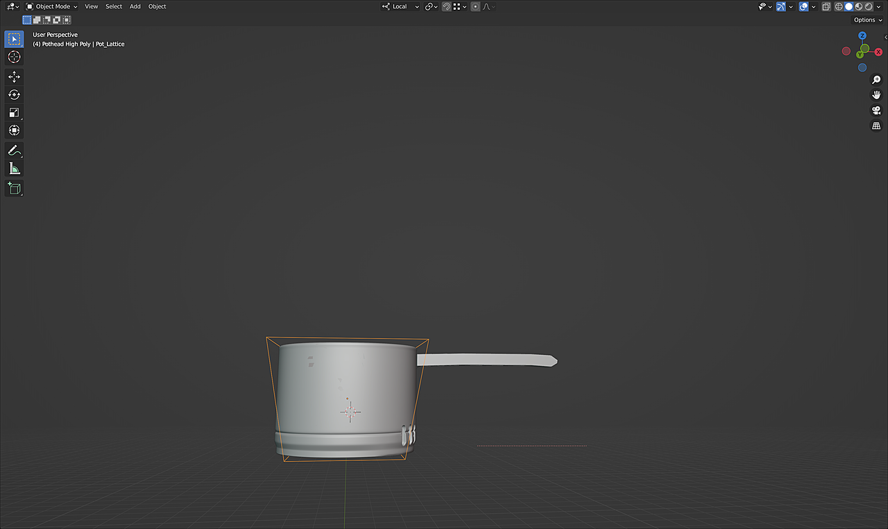
Task: Switch to the Scale tool
Action: tap(14, 113)
